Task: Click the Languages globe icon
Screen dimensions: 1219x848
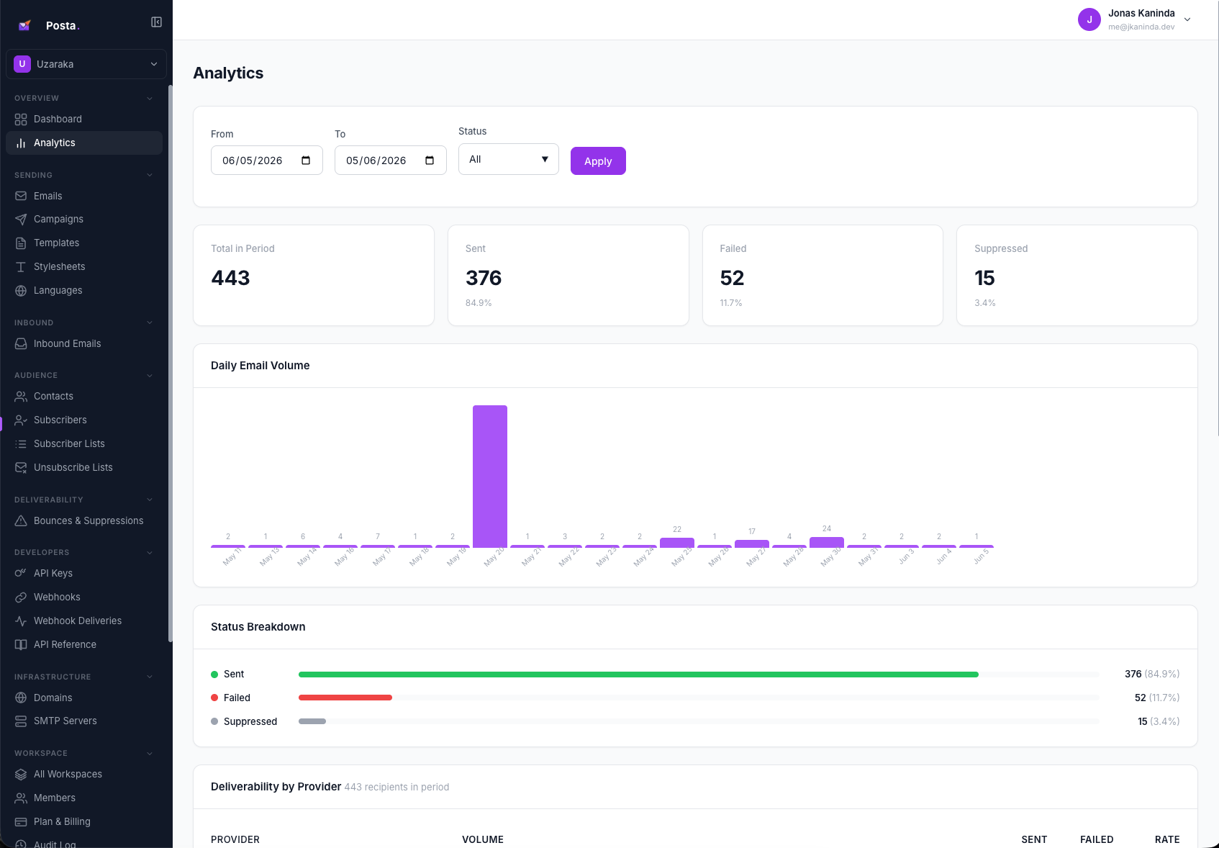Action: pos(21,291)
